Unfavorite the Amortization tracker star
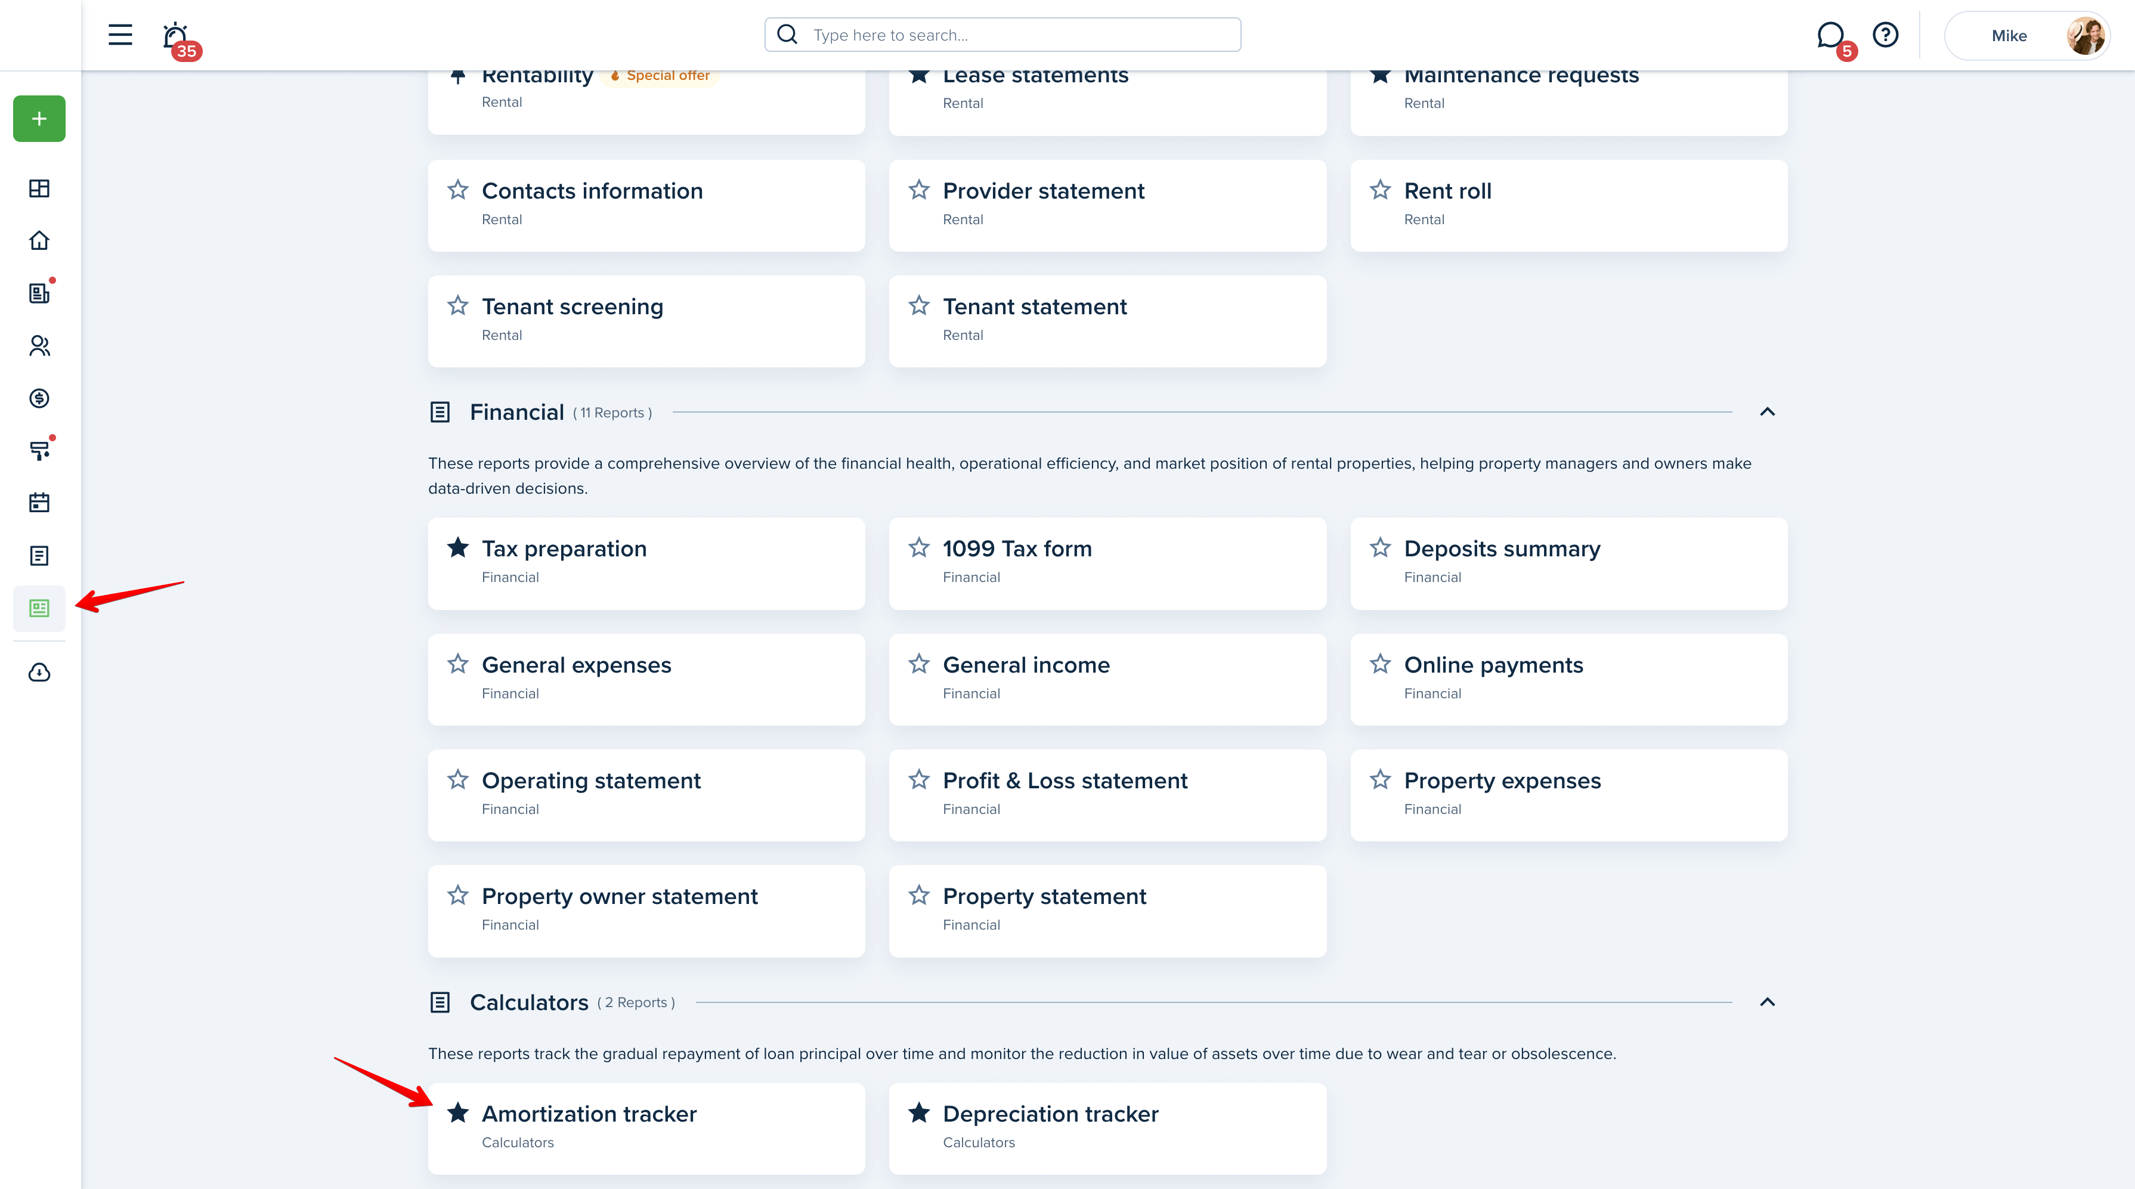2135x1189 pixels. tap(457, 1113)
